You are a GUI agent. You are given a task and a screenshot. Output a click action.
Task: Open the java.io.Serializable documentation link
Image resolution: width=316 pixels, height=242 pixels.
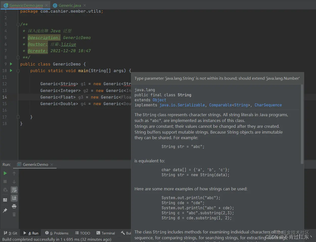[182, 105]
